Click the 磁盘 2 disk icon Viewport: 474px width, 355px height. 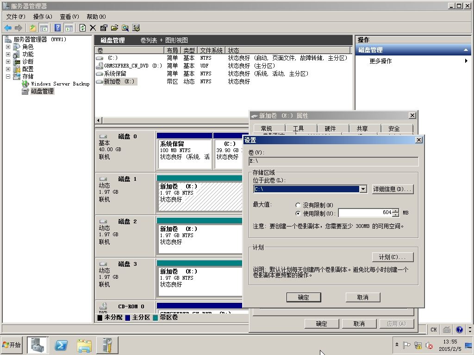pos(103,222)
